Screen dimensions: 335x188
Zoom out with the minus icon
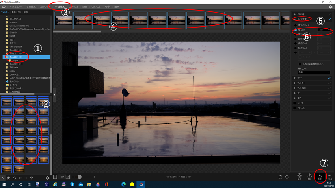(73, 177)
